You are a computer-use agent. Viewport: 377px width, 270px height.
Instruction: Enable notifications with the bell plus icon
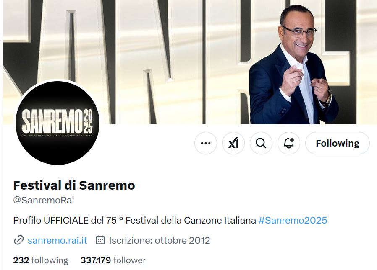click(289, 143)
